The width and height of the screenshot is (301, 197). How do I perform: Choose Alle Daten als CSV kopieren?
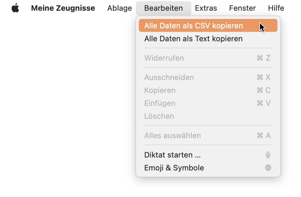pyautogui.click(x=208, y=26)
